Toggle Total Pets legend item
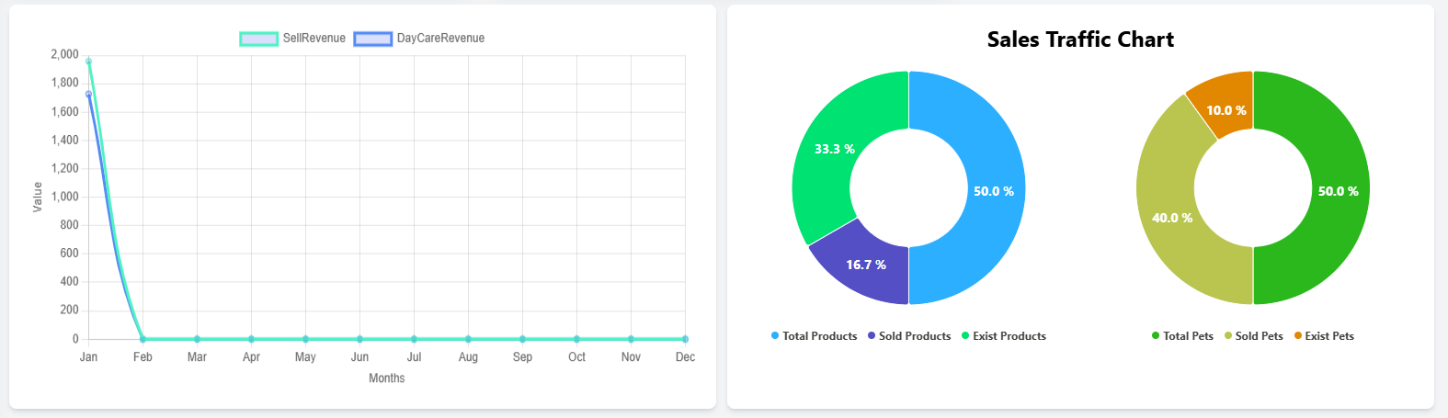This screenshot has width=1448, height=418. [x=1183, y=336]
